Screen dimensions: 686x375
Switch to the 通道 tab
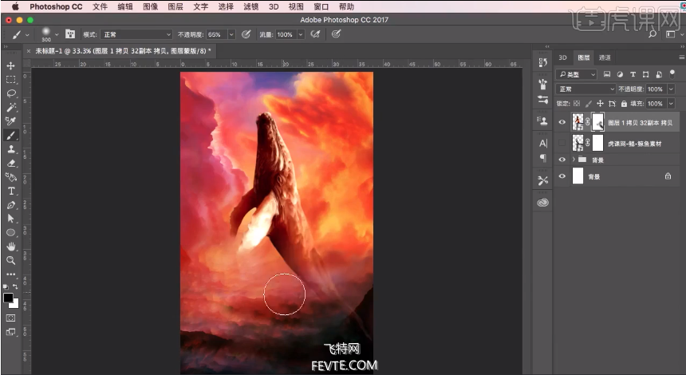point(605,57)
